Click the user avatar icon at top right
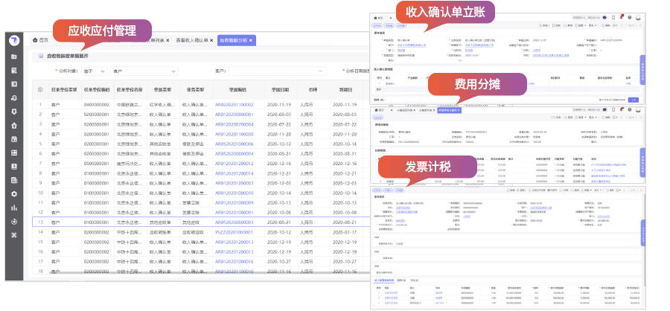 click(x=638, y=16)
